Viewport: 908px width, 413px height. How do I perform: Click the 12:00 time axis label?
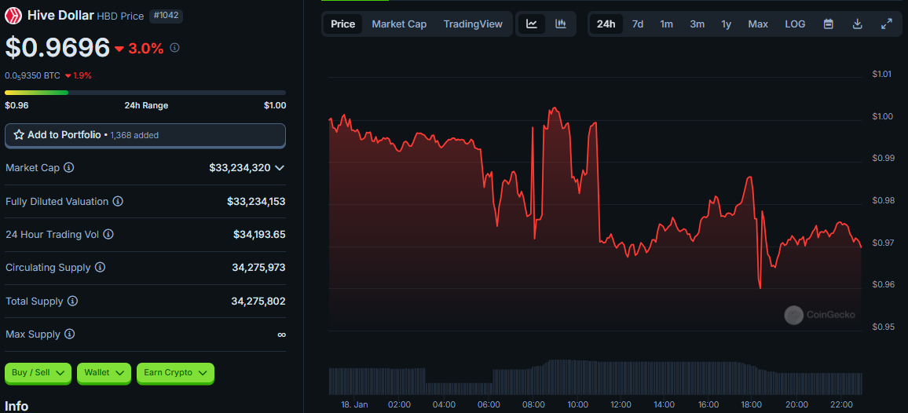621,404
